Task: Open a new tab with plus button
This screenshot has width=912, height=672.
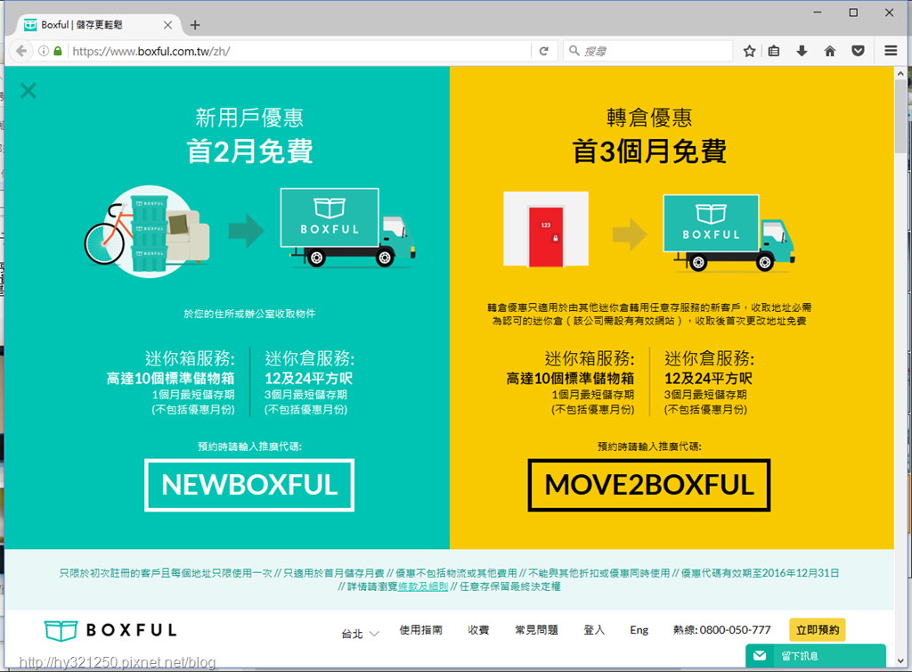Action: coord(195,25)
